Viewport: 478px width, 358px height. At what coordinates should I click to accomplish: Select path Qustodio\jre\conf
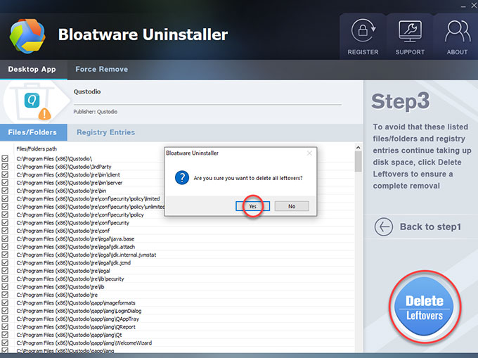pyautogui.click(x=63, y=231)
